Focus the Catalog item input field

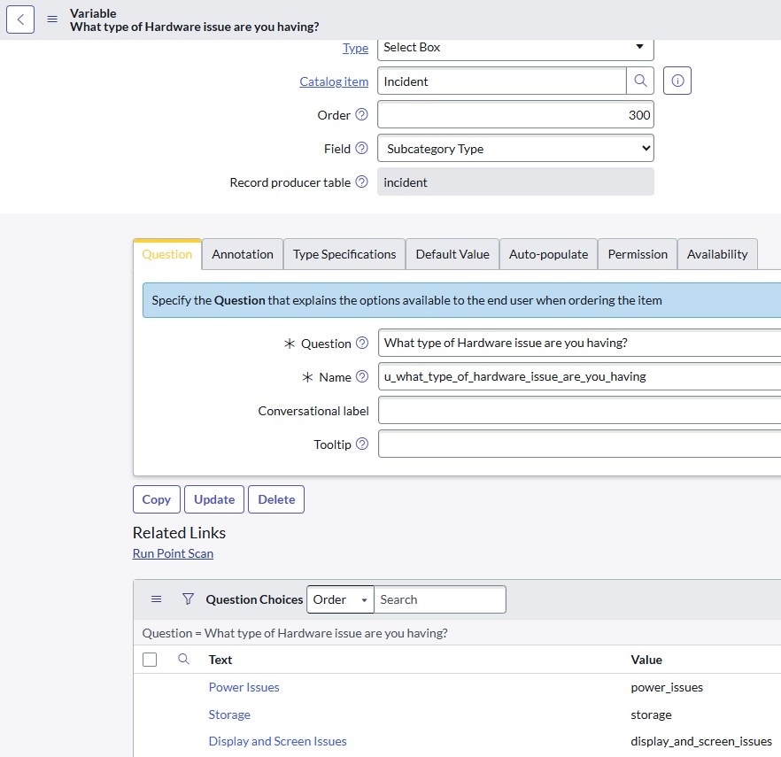(x=501, y=81)
